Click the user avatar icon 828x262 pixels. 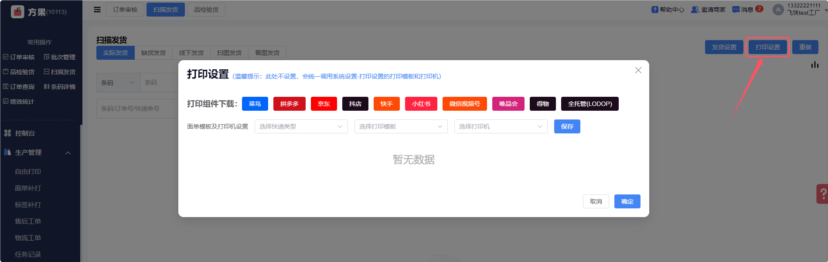(x=778, y=10)
